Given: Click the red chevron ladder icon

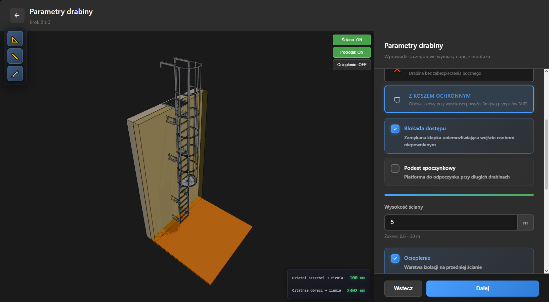Looking at the screenshot, I should [397, 71].
